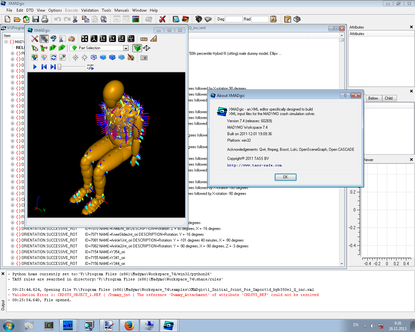
Task: Click the ? help button in About dialog
Action: [x=345, y=95]
